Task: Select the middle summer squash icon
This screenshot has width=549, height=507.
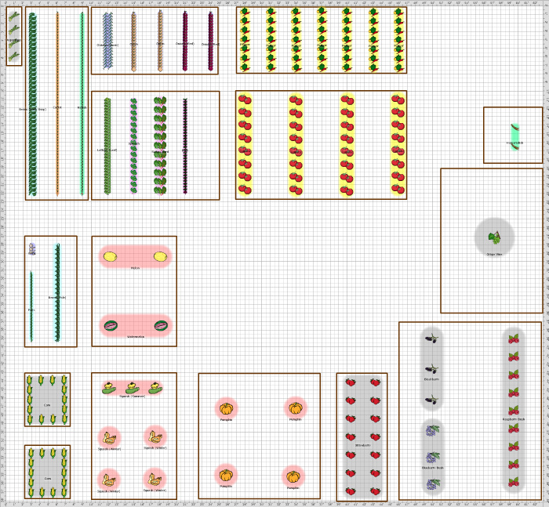Action: tap(133, 388)
